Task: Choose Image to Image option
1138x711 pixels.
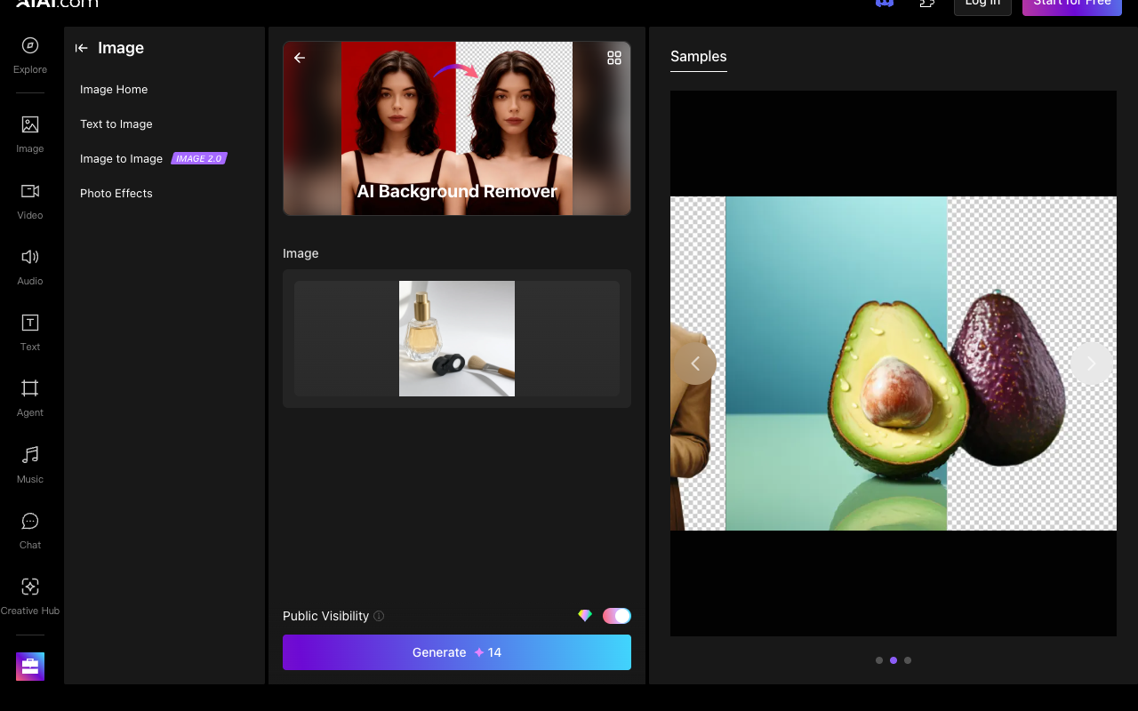Action: (x=121, y=158)
